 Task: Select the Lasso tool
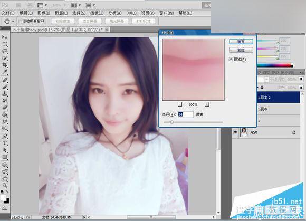[5, 51]
